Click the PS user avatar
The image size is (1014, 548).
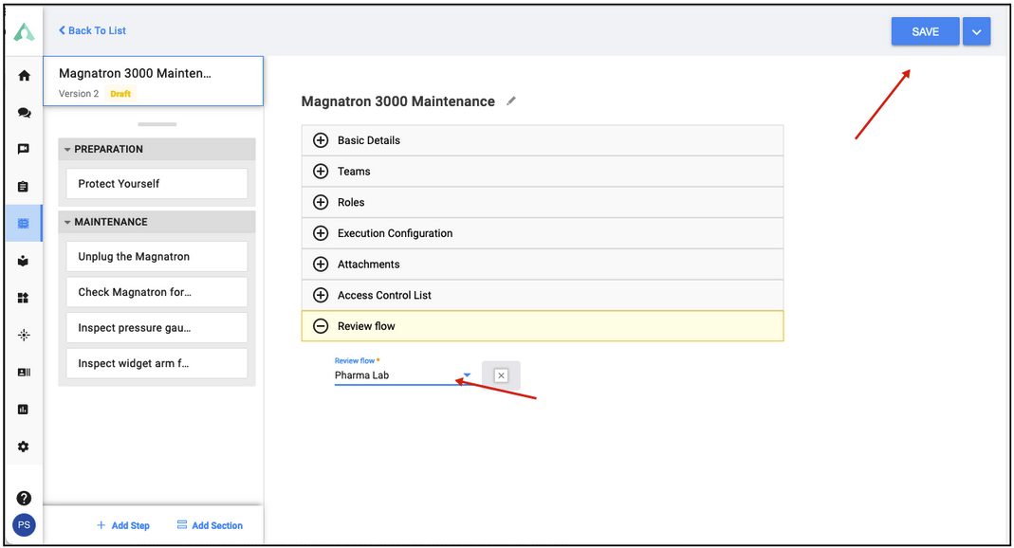(x=24, y=524)
